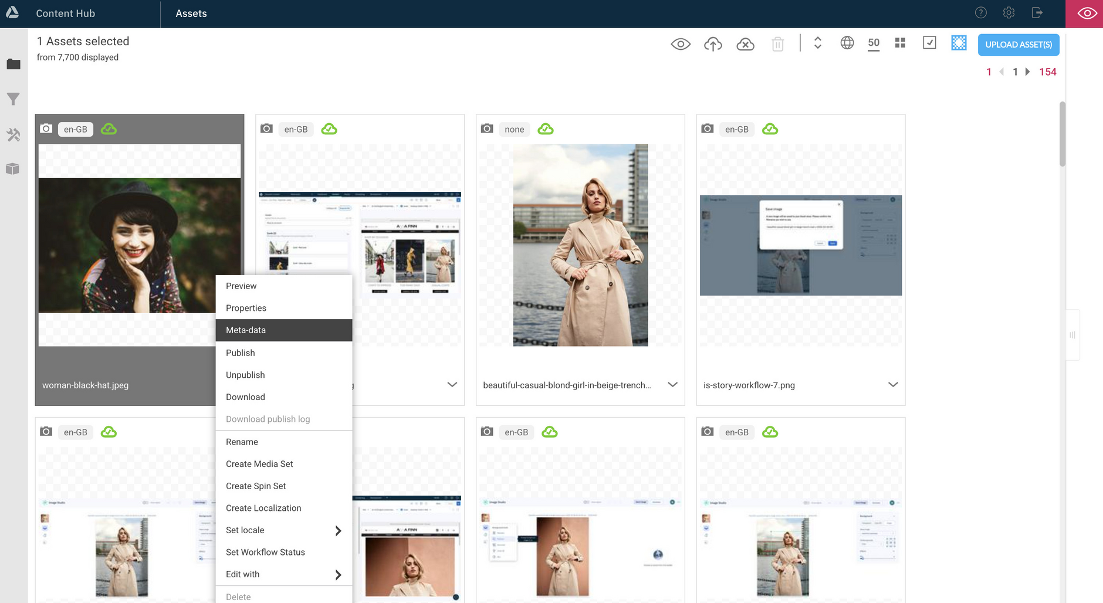The height and width of the screenshot is (603, 1103).
Task: Go to the next page arrow
Action: point(1027,72)
